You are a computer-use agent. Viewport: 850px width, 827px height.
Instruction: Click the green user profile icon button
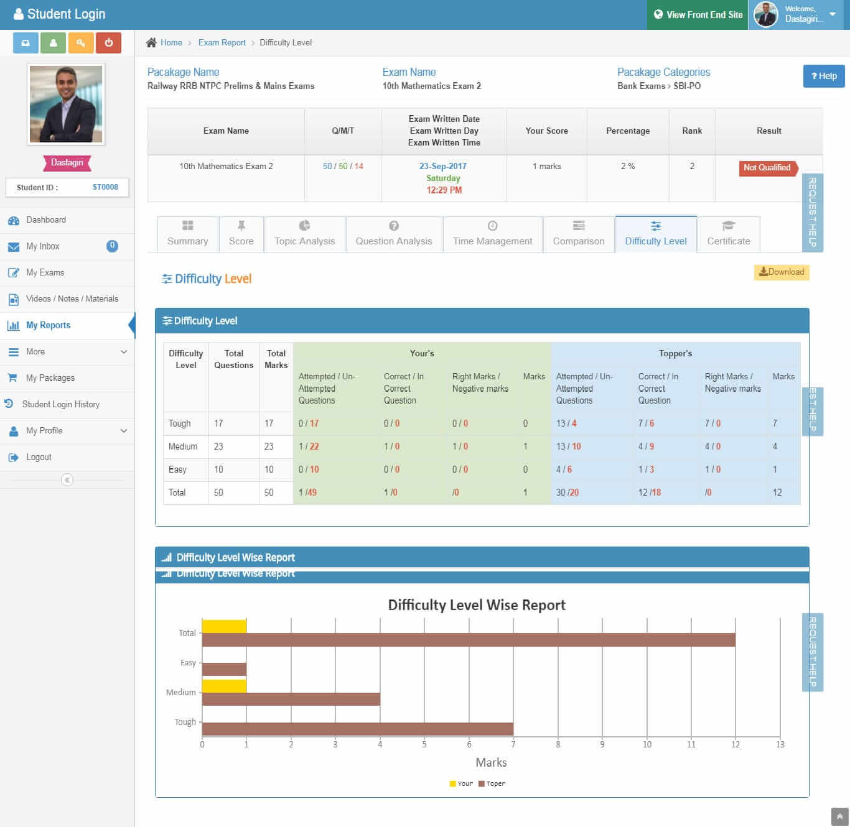(53, 43)
